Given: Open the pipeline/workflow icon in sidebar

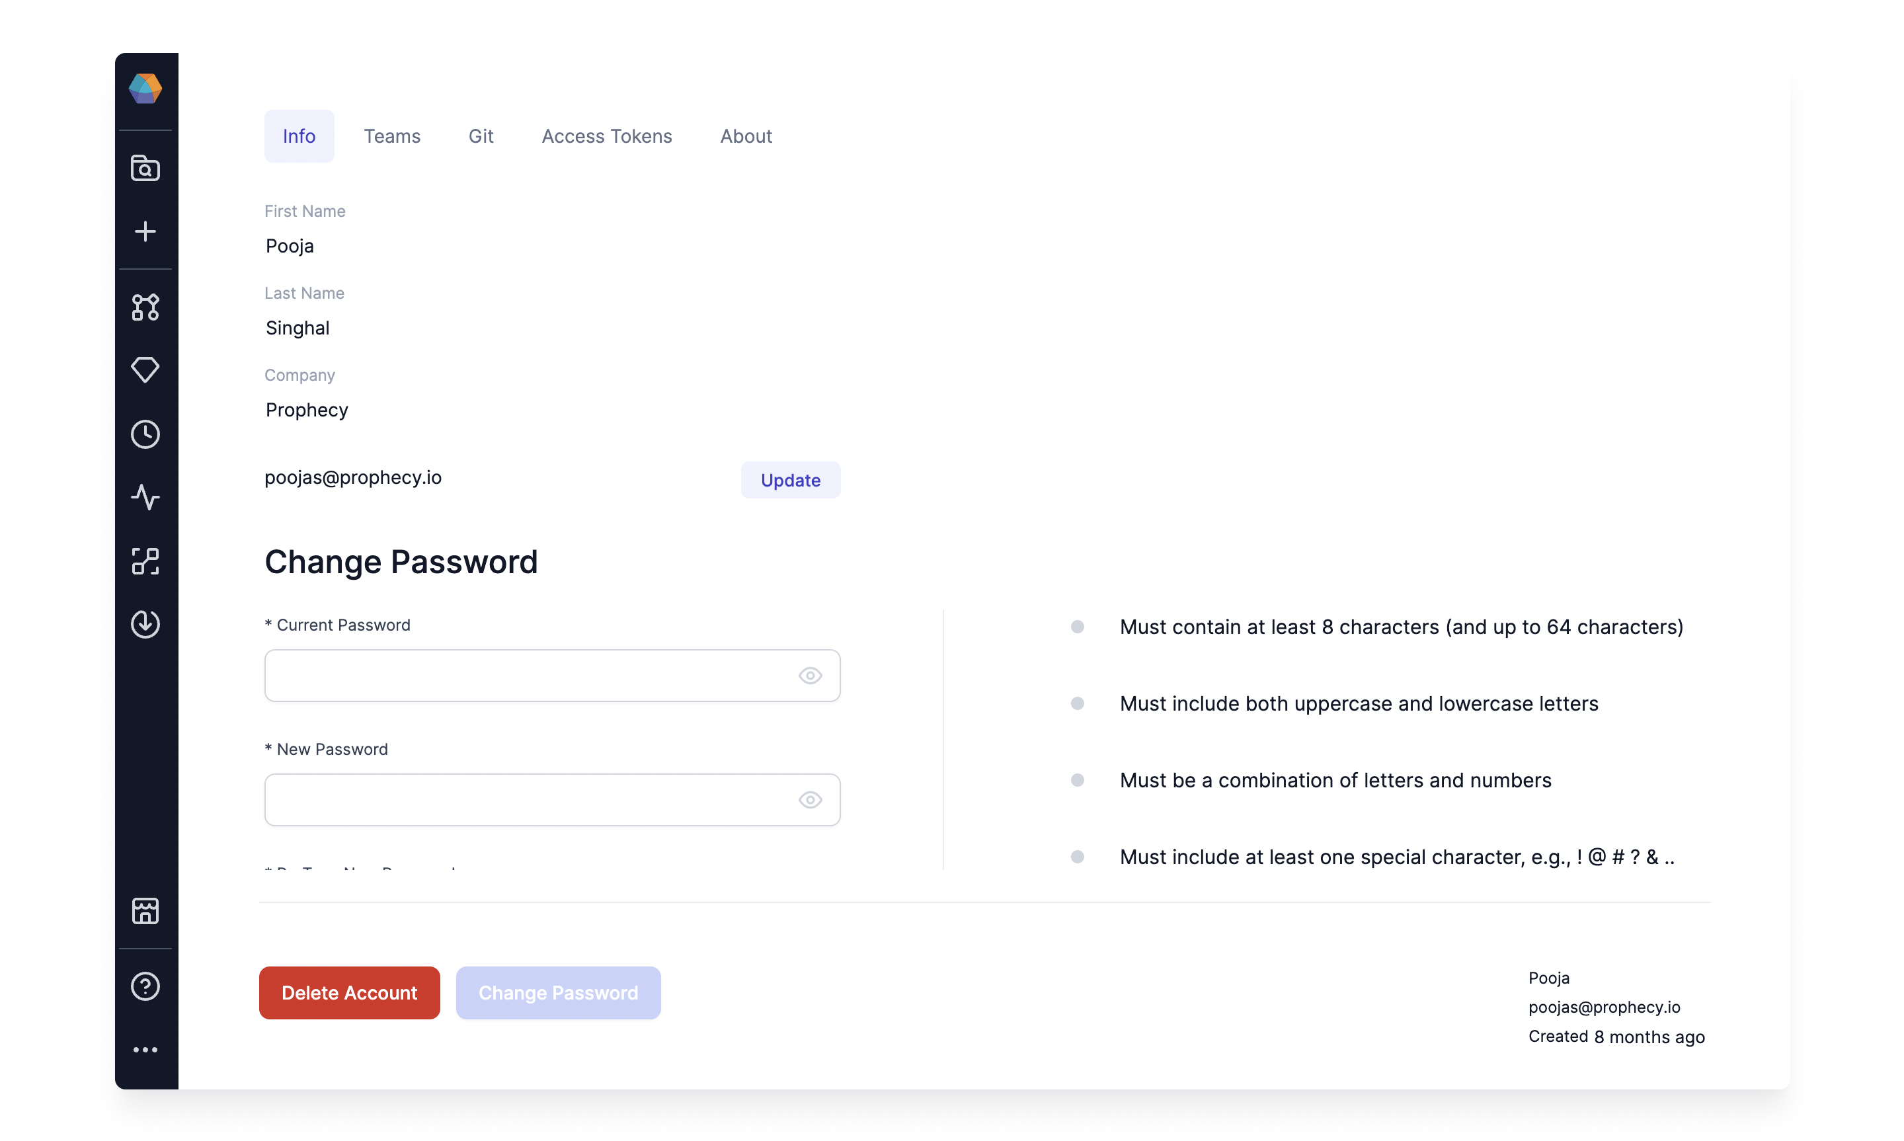Looking at the screenshot, I should pos(147,305).
